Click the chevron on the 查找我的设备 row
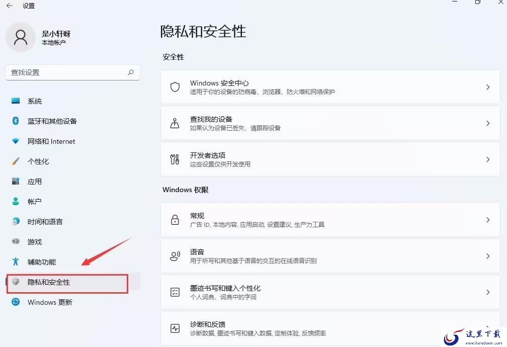 [x=488, y=123]
